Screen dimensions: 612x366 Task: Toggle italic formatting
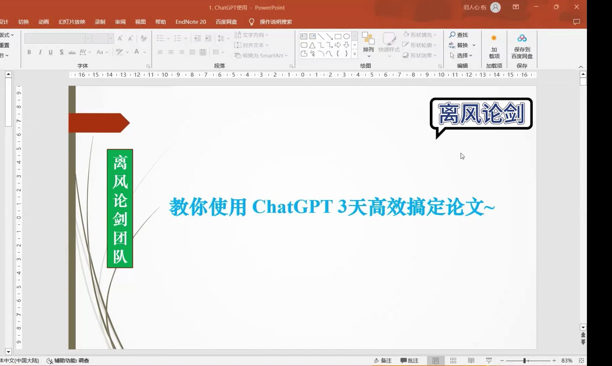click(x=40, y=52)
